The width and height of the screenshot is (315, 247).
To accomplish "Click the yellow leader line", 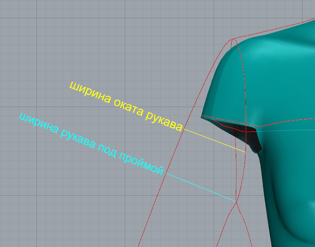I will tap(214, 140).
